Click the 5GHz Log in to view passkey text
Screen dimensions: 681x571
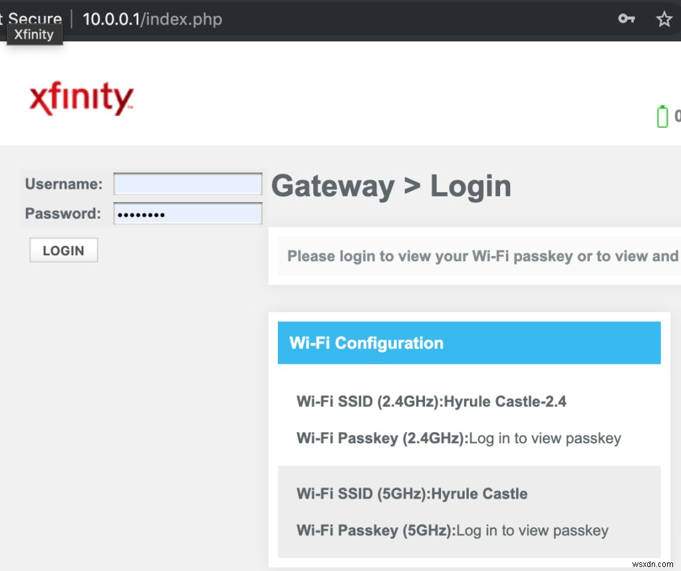pos(532,530)
